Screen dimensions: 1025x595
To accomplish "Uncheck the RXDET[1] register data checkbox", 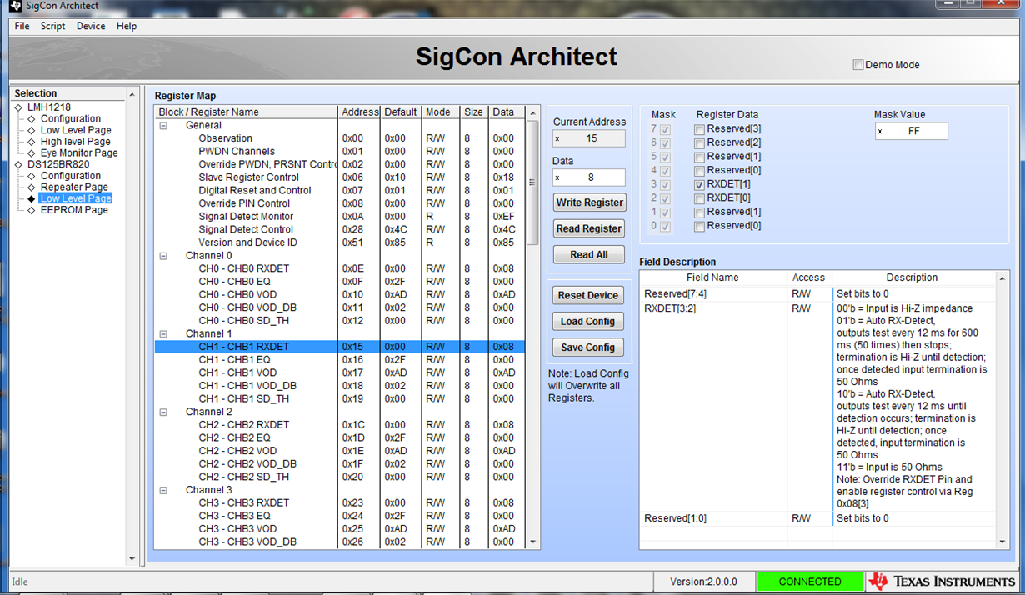I will coord(698,184).
